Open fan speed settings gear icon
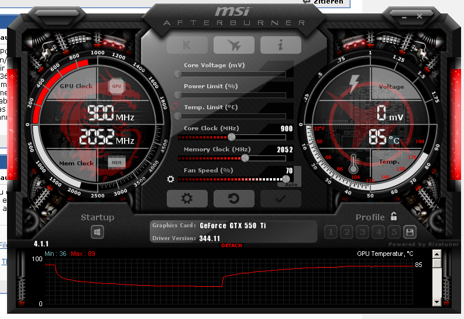This screenshot has width=464, height=319. coord(170,179)
